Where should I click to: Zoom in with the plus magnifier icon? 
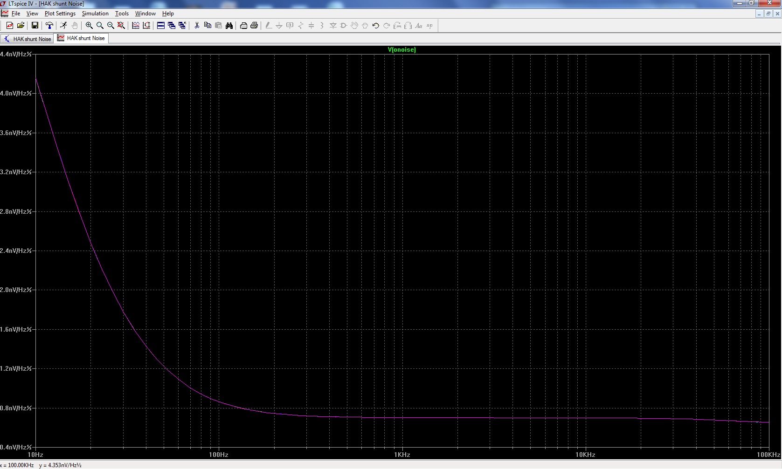pyautogui.click(x=89, y=26)
